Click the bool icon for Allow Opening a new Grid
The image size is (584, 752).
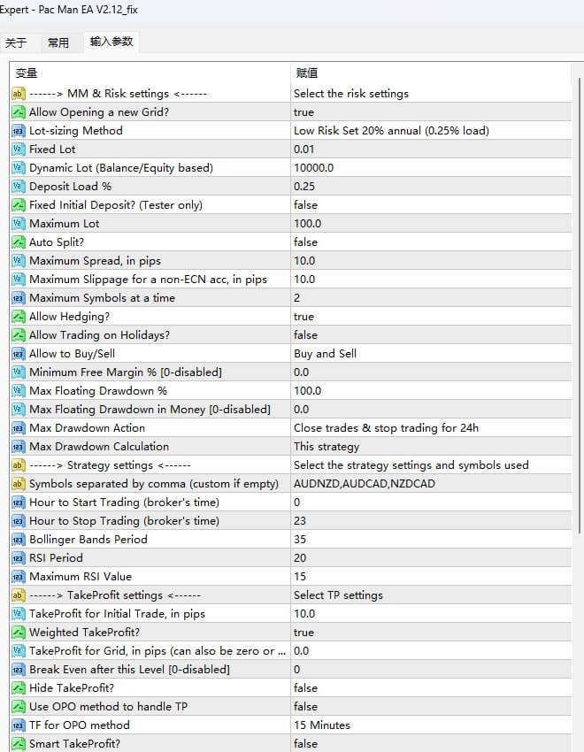click(x=19, y=112)
